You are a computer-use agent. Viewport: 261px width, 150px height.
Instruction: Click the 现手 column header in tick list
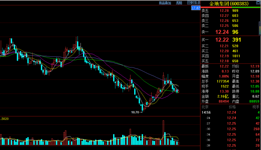[256, 107]
